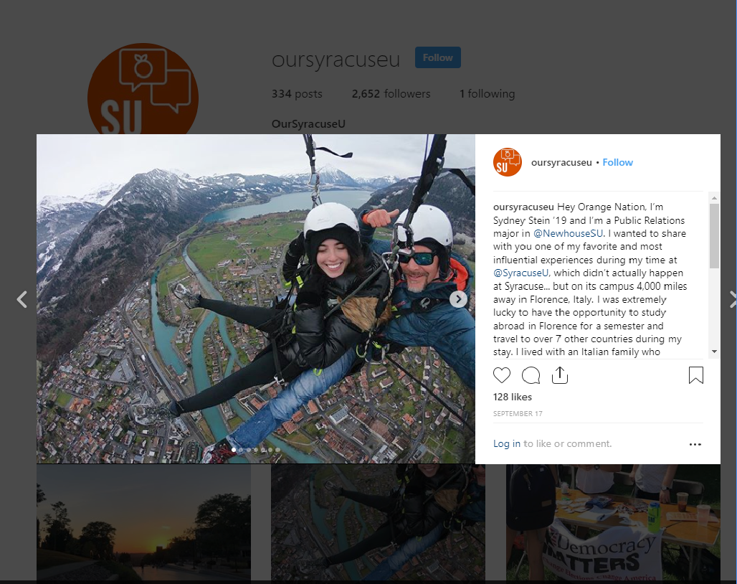This screenshot has height=584, width=737.
Task: Go to previous post with left chevron
Action: (22, 299)
